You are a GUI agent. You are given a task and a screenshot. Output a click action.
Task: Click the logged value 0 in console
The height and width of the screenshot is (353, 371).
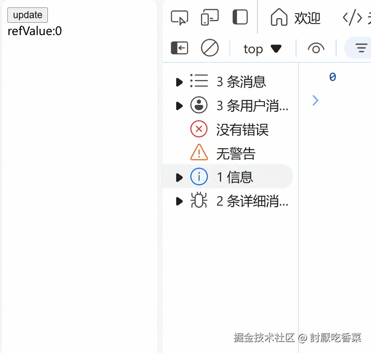tap(333, 77)
